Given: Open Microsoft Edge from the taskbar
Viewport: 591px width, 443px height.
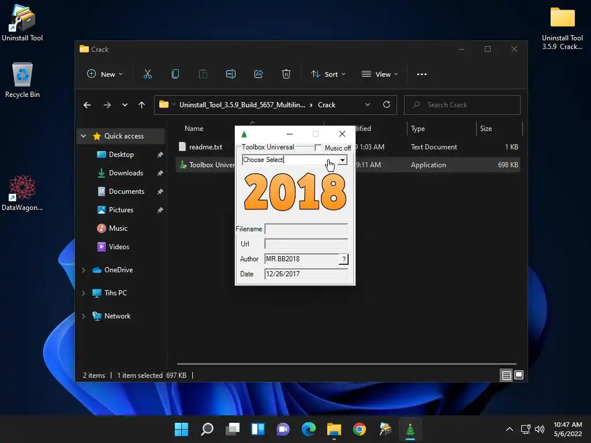Looking at the screenshot, I should tap(309, 429).
